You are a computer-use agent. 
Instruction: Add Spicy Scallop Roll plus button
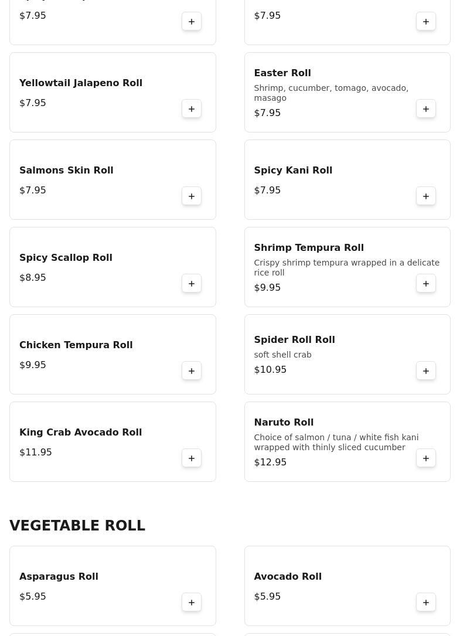coord(192,283)
